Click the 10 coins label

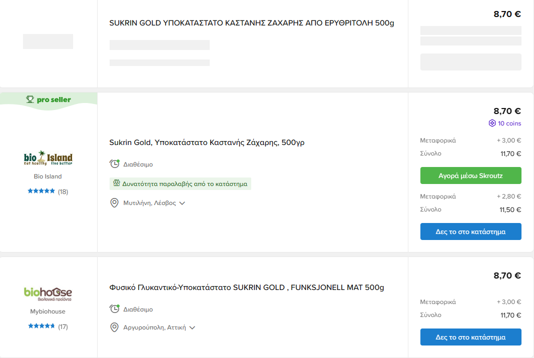click(509, 123)
